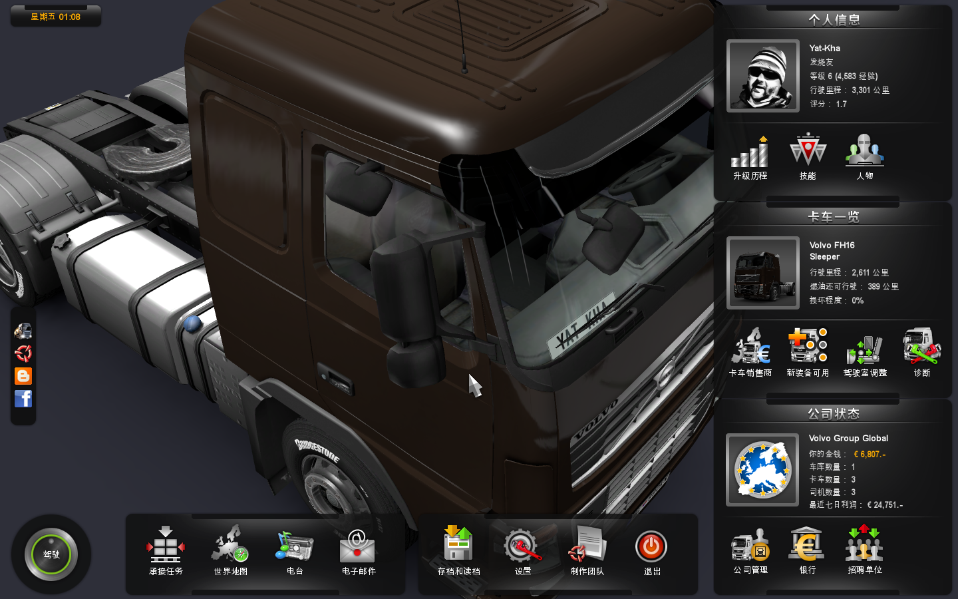Click the truck icon in left sidebar
958x599 pixels.
(23, 331)
